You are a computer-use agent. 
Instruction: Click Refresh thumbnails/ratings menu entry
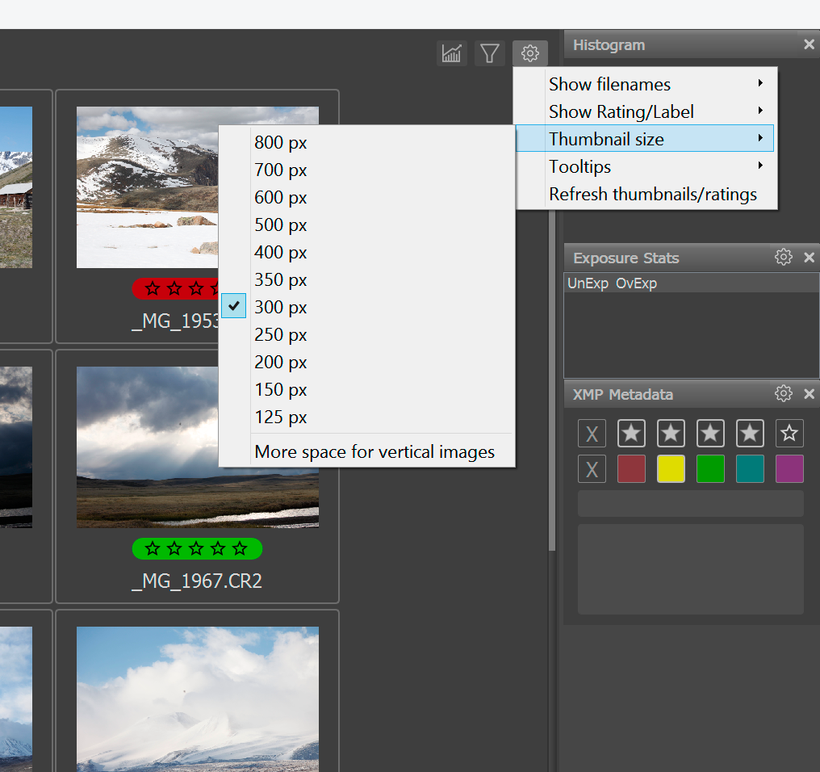[x=652, y=194]
